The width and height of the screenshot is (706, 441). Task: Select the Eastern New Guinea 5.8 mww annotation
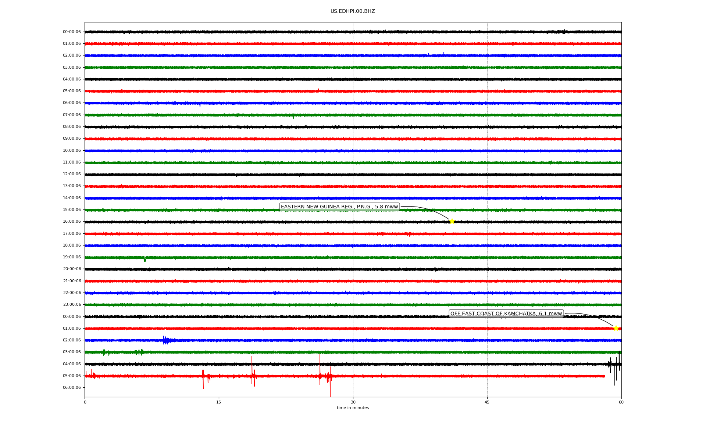(x=339, y=207)
